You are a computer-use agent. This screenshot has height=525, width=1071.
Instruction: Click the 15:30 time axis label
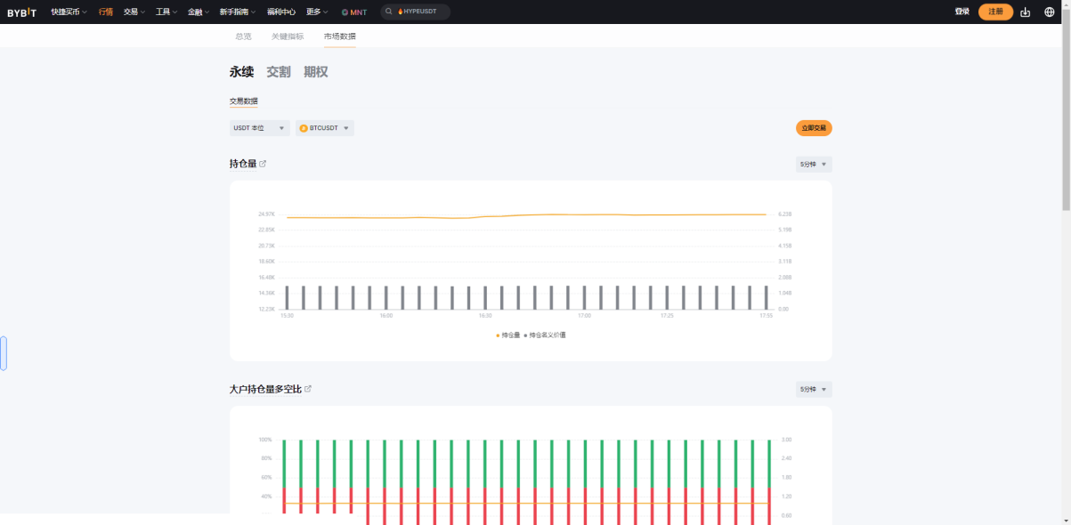287,316
